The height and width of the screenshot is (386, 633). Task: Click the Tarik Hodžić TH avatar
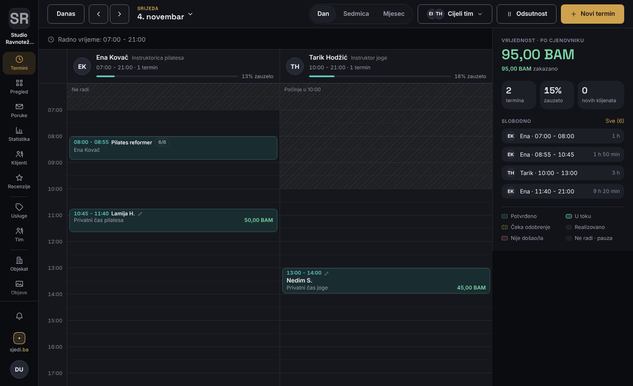tap(295, 67)
